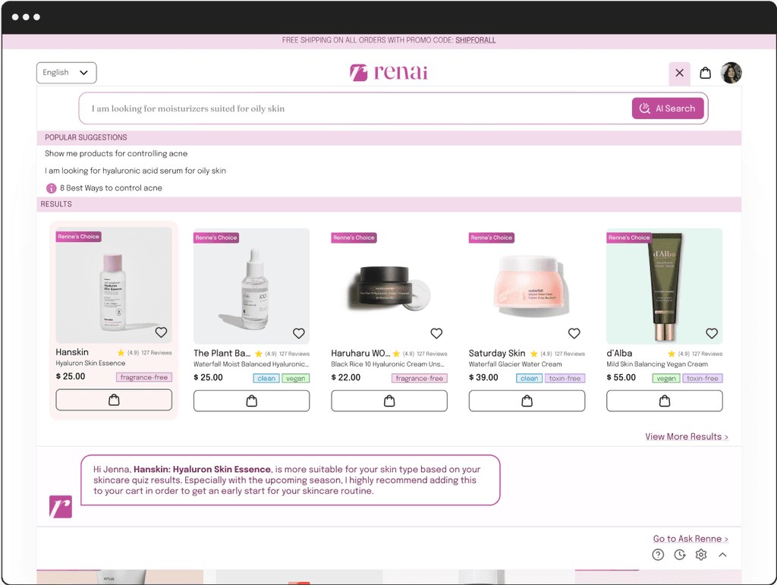Image resolution: width=777 pixels, height=585 pixels.
Task: Click info icon beside acne article
Action: click(x=51, y=188)
